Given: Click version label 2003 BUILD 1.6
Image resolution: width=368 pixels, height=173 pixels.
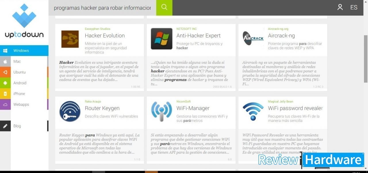Looking at the screenshot, I should click(222, 87).
